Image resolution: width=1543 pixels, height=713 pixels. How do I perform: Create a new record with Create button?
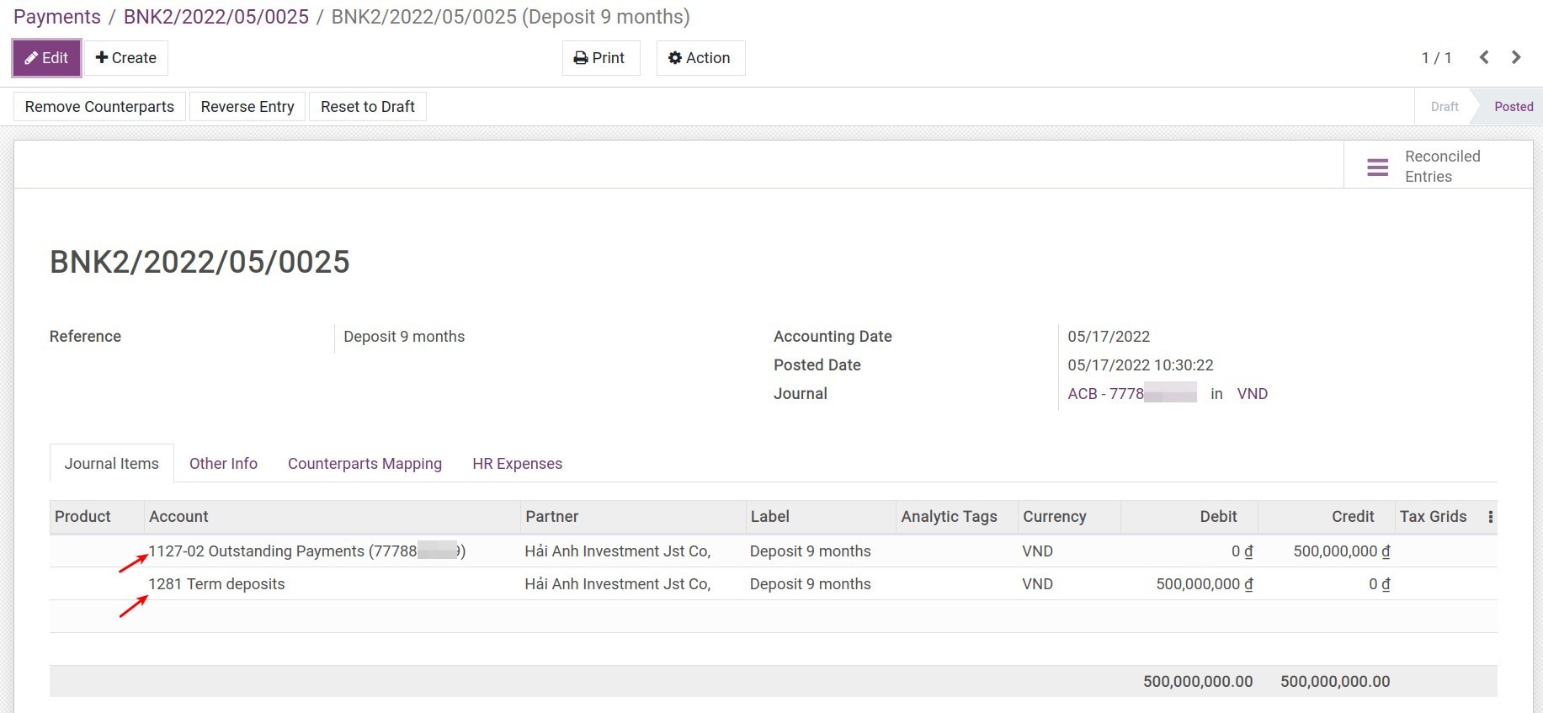pos(126,58)
